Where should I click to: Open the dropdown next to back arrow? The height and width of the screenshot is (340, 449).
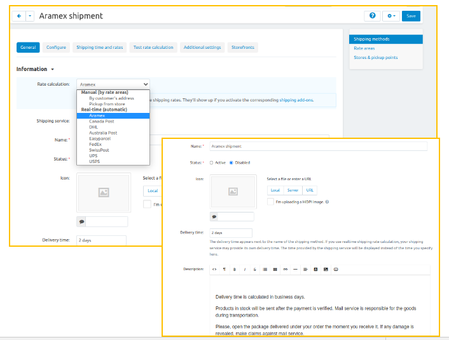[x=30, y=16]
